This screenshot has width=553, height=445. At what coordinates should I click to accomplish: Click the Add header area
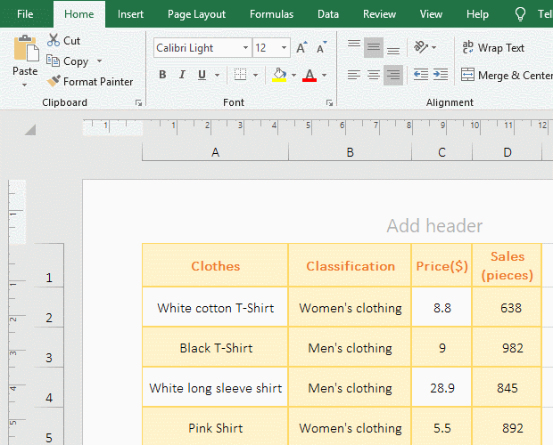(x=434, y=225)
